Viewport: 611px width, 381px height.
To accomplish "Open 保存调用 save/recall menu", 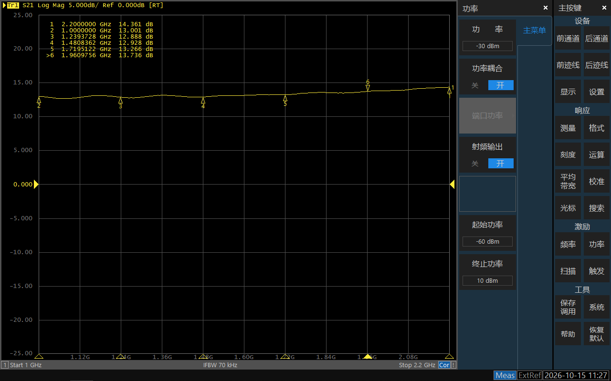I will coord(568,308).
